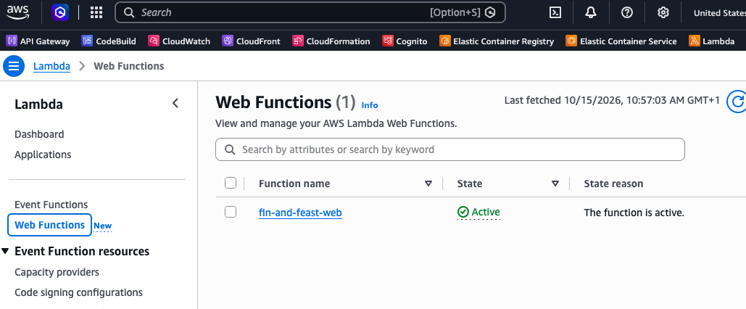Open Event Functions in sidebar
Viewport: 746px width, 309px height.
(51, 205)
